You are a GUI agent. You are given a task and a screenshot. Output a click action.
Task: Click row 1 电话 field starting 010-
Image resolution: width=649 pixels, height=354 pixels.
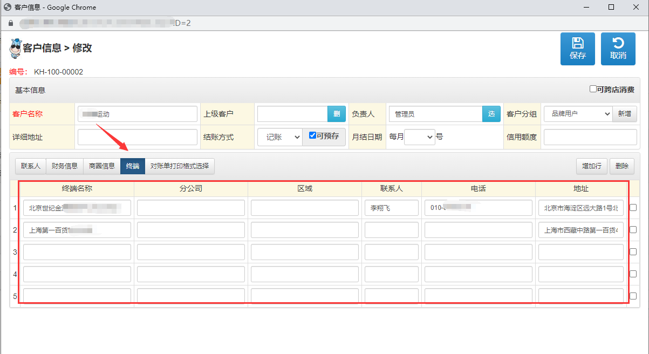coord(479,208)
